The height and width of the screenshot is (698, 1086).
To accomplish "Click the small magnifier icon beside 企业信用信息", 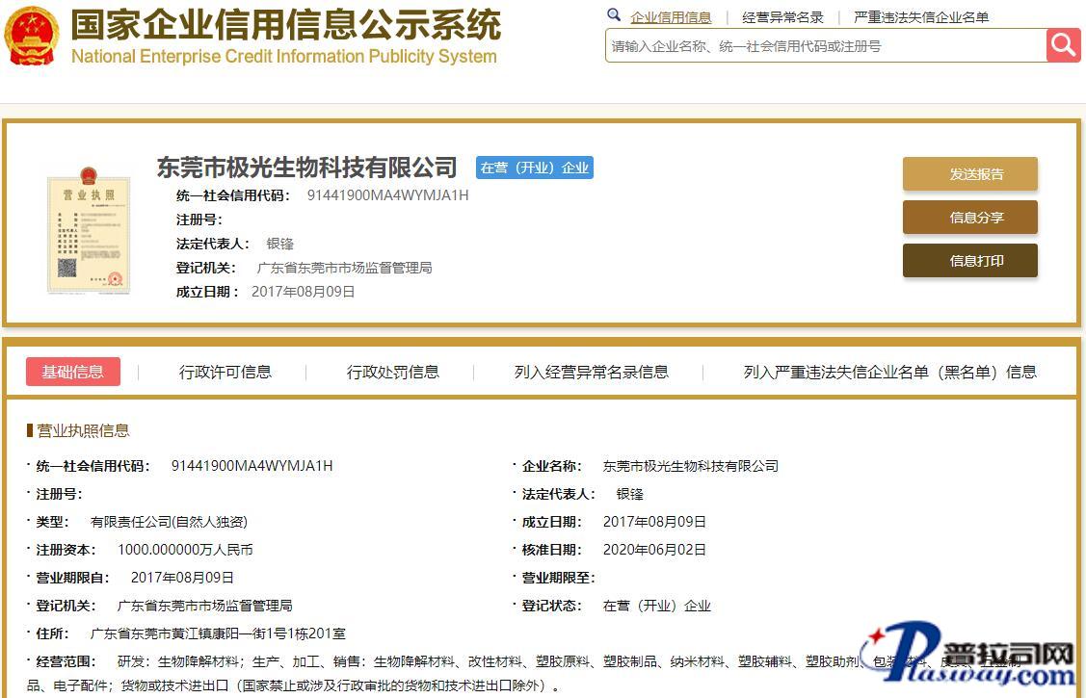I will [614, 15].
